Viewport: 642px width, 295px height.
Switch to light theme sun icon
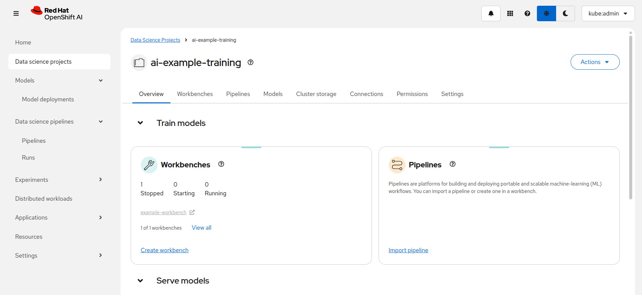click(x=546, y=13)
